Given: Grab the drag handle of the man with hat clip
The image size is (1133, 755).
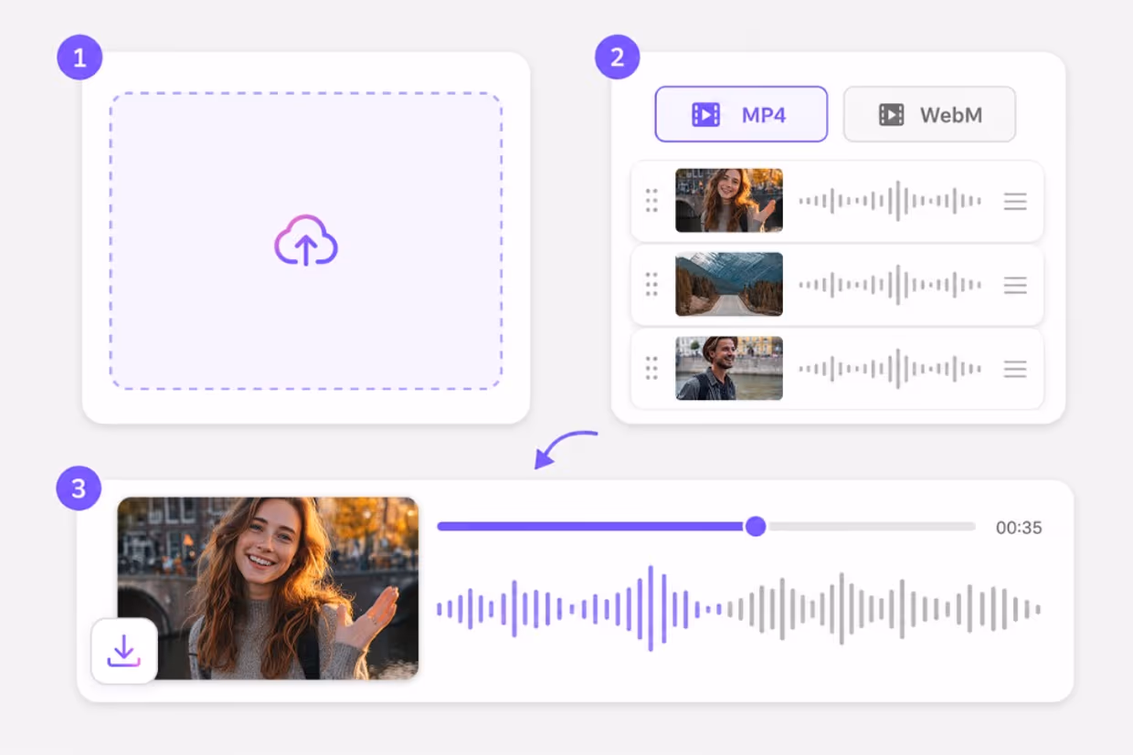Looking at the screenshot, I should point(651,369).
